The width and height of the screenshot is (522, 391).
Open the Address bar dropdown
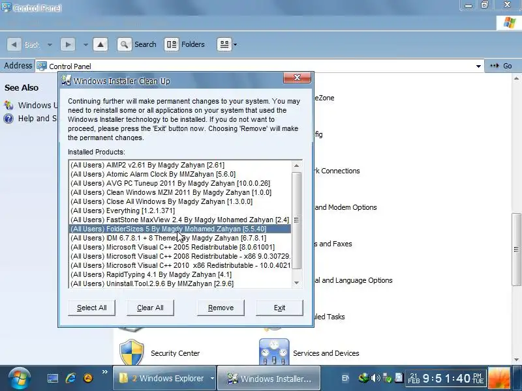[x=478, y=66]
